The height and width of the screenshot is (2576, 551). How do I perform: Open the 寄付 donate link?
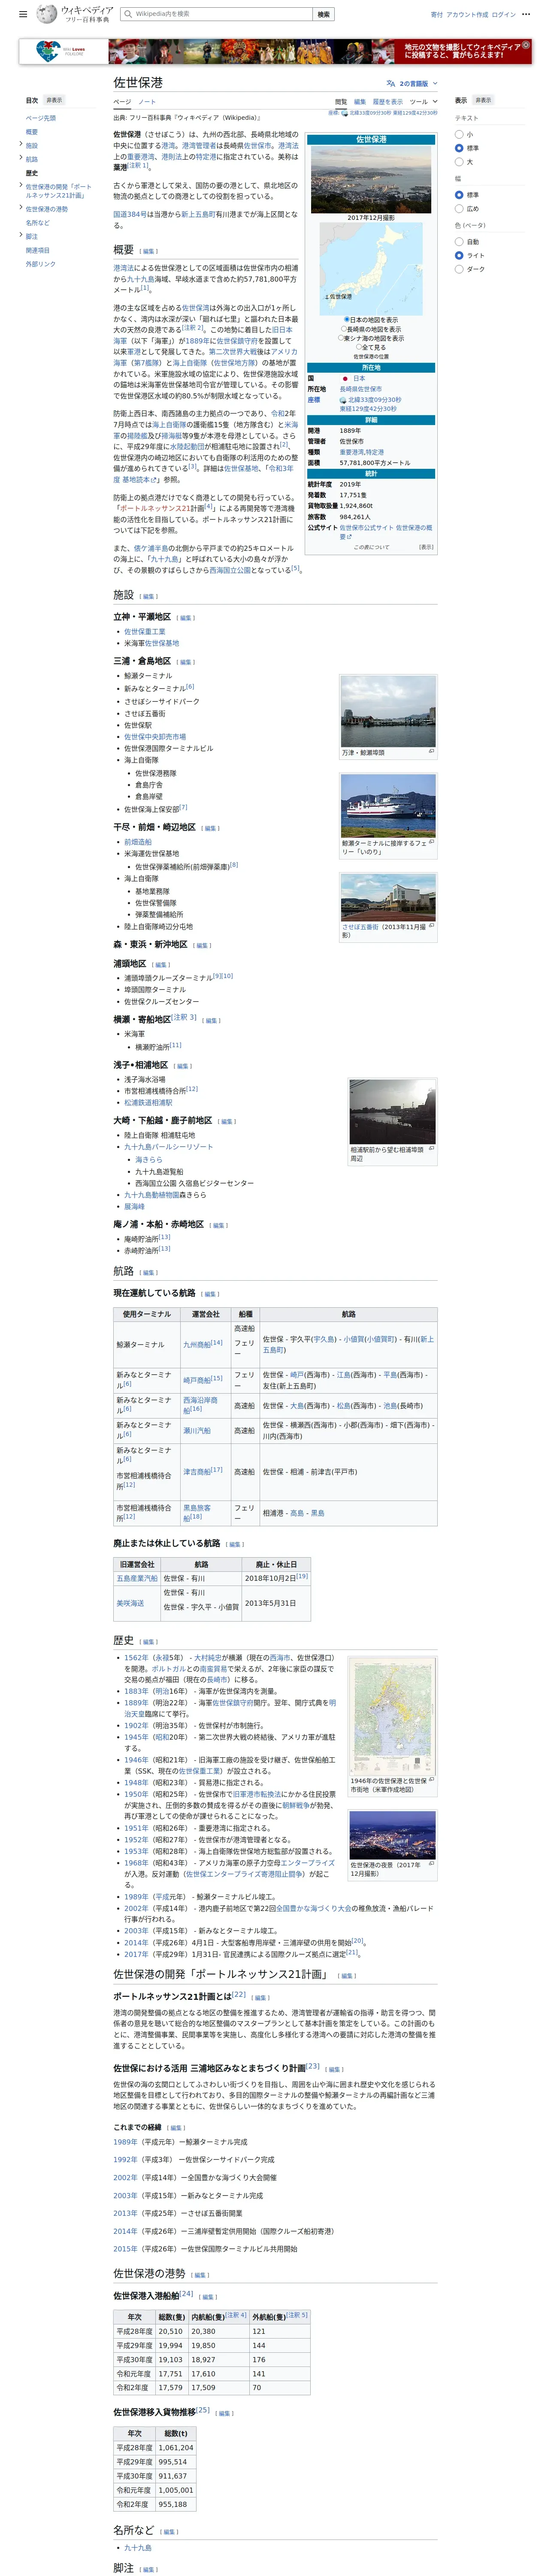(x=437, y=15)
